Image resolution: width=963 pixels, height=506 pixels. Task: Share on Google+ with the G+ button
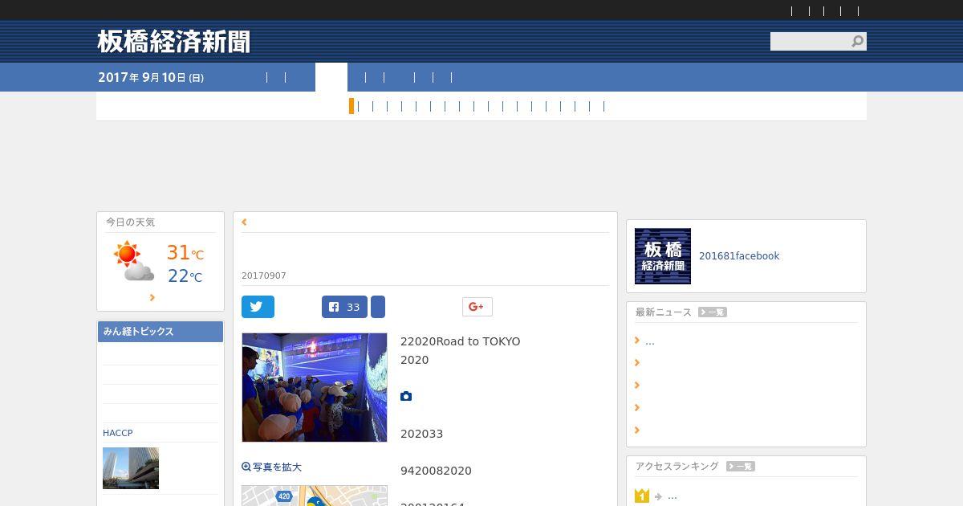coord(477,307)
